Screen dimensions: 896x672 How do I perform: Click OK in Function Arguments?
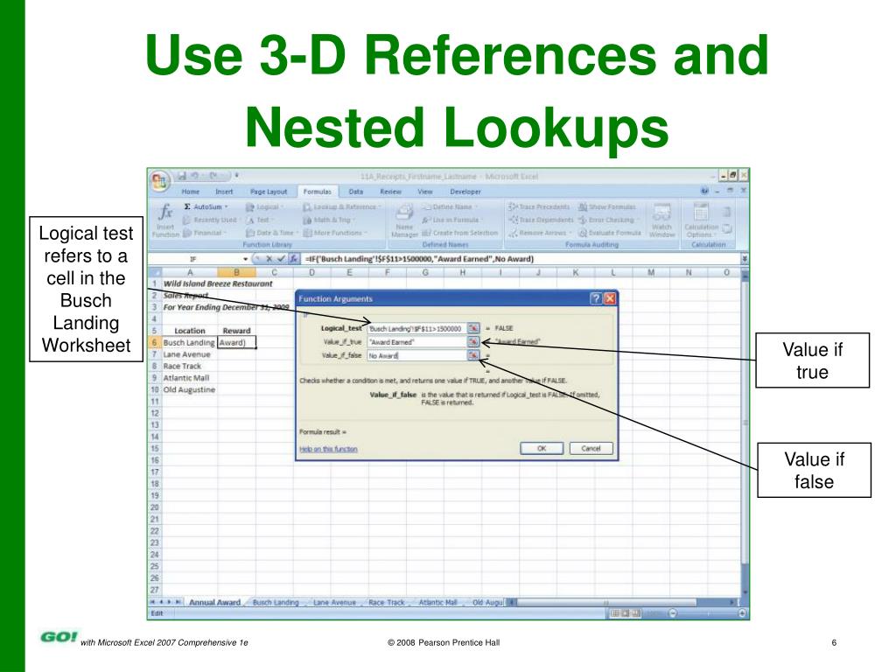(x=542, y=449)
